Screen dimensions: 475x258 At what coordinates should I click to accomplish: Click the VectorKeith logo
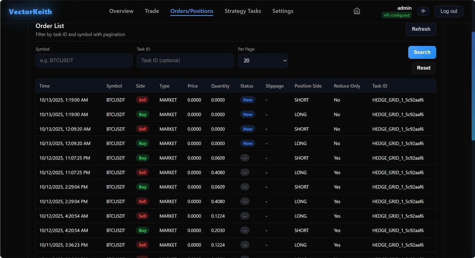30,11
